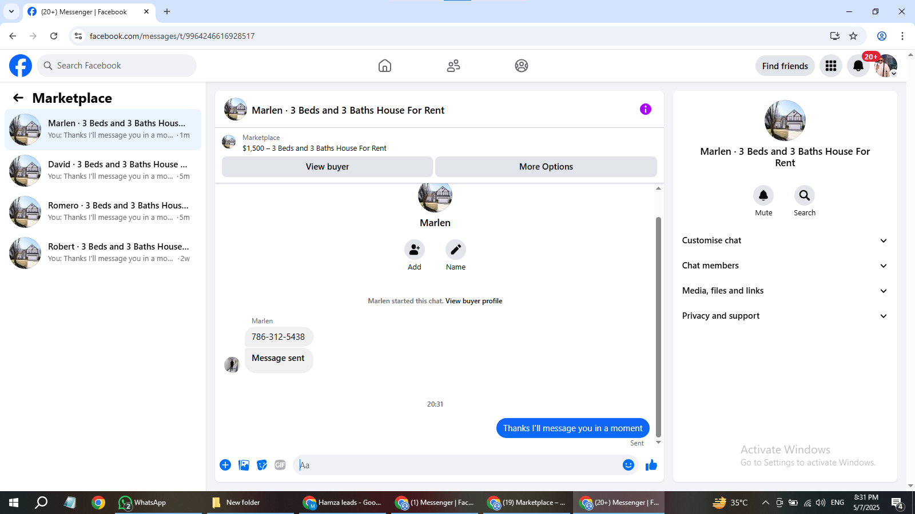Open the volume control in system tray
This screenshot has height=514, width=915.
click(821, 503)
